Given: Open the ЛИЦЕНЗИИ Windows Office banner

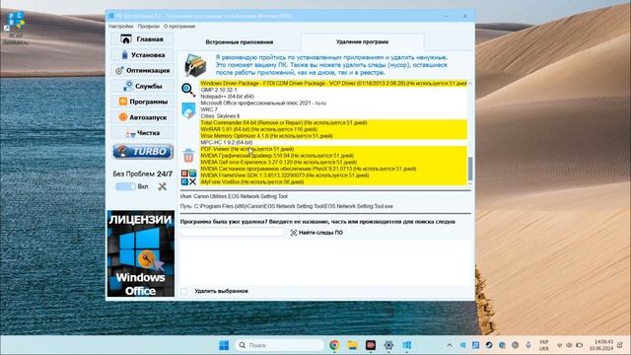Looking at the screenshot, I should pyautogui.click(x=140, y=253).
